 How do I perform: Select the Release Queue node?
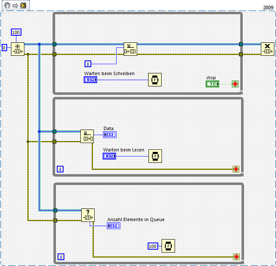pyautogui.click(x=268, y=49)
